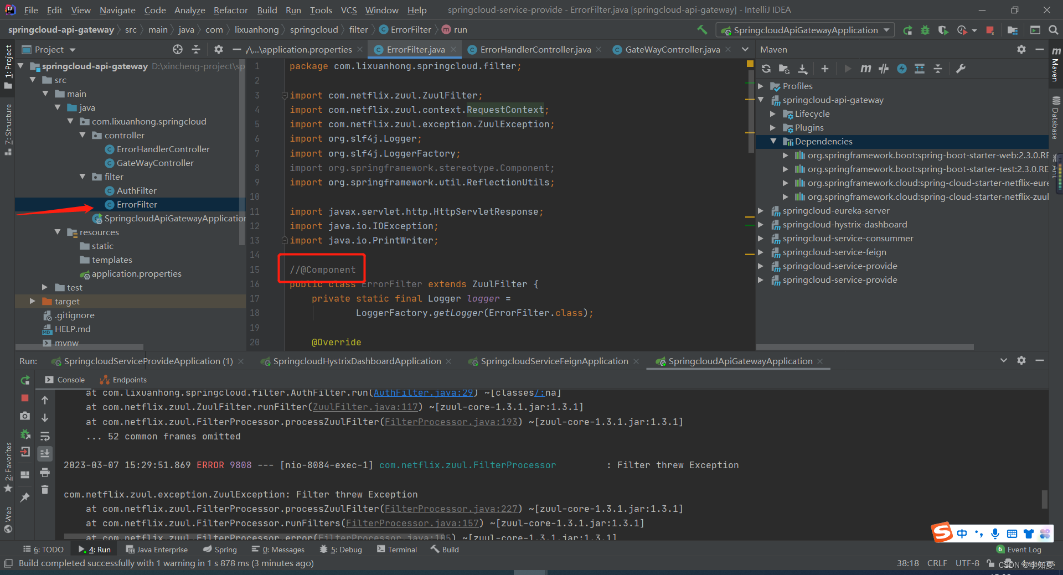Collapse all in the Maven tool window
The image size is (1063, 575).
[938, 69]
